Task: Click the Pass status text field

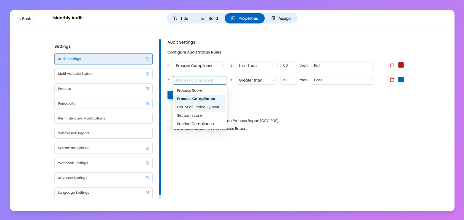Action: point(342,80)
